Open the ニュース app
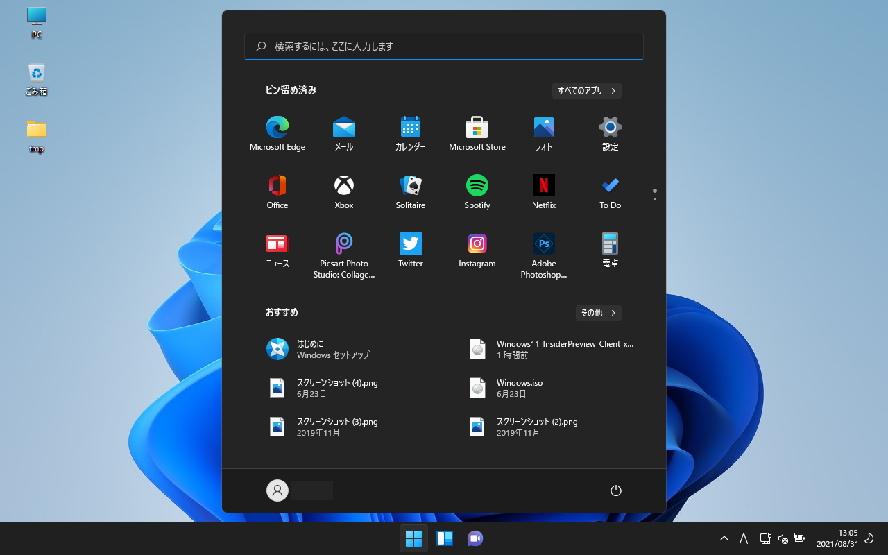888x555 pixels. click(277, 251)
